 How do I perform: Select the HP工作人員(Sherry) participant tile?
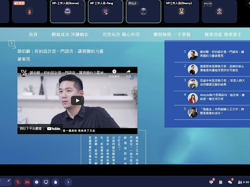pyautogui.click(x=181, y=11)
